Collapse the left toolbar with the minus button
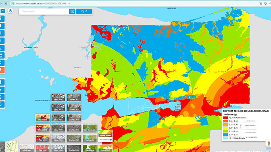Viewport: 271px width, 152px height. pos(2,11)
